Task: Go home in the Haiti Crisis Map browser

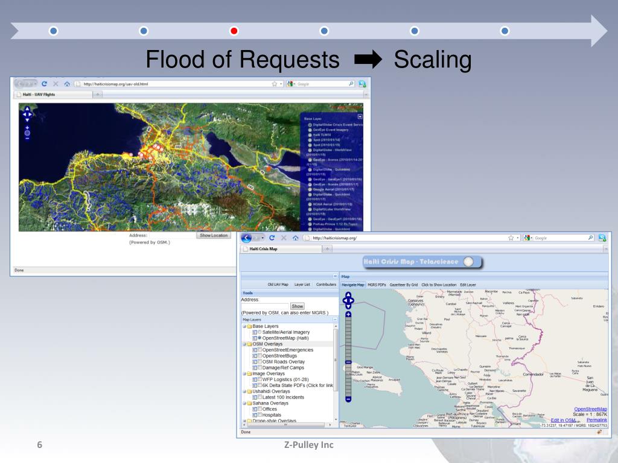Action: [x=295, y=238]
